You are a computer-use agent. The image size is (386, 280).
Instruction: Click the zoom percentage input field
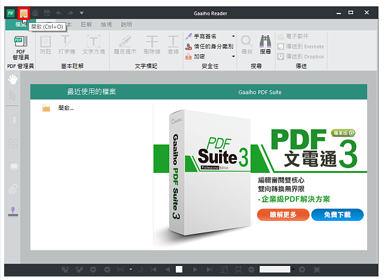pos(275,269)
